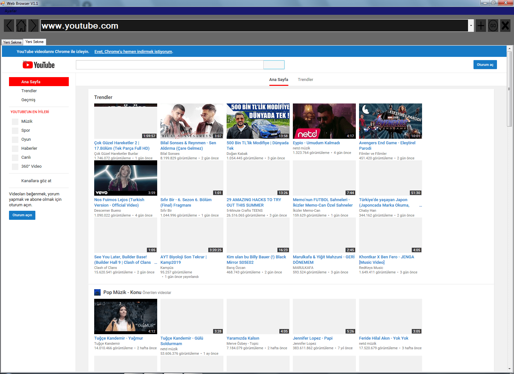Click the www.youtube.com address field
The height and width of the screenshot is (374, 514).
(254, 25)
